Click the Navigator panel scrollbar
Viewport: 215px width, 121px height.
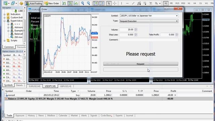pos(25,27)
